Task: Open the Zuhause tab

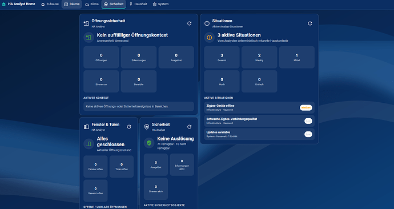Action: (x=50, y=4)
